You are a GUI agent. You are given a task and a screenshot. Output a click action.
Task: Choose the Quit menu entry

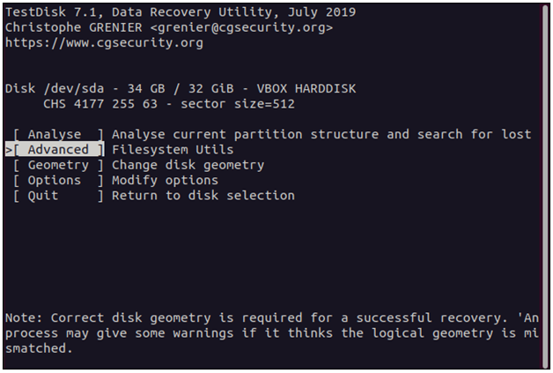pyautogui.click(x=58, y=196)
